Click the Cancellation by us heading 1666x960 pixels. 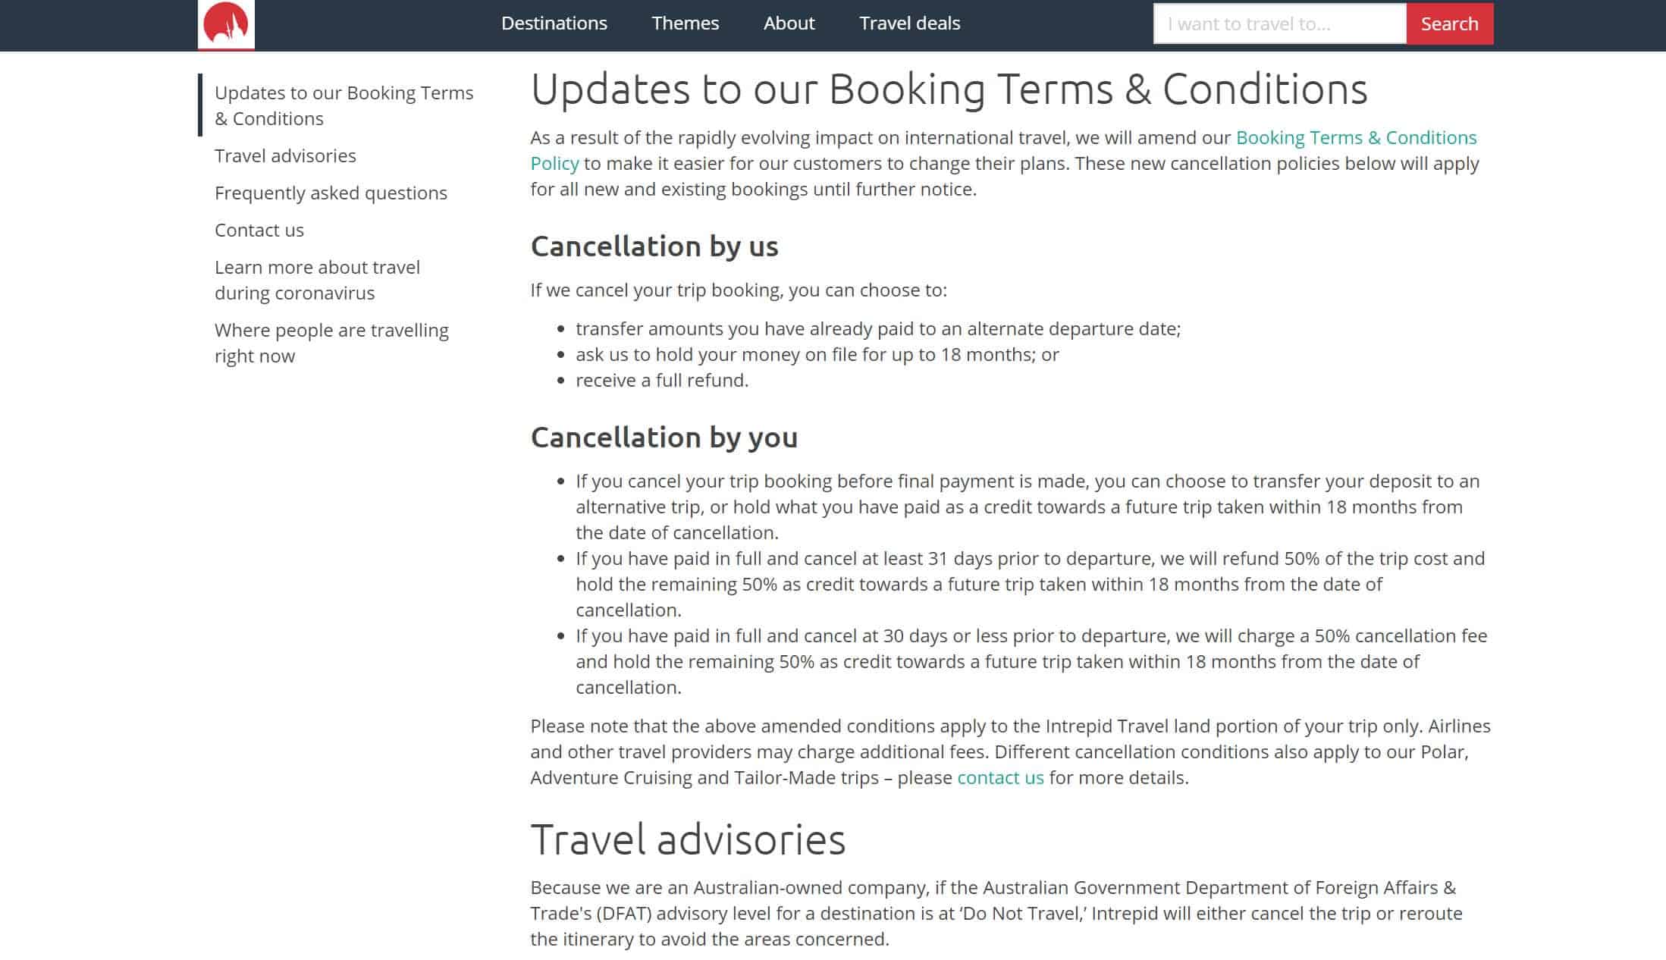(x=654, y=246)
